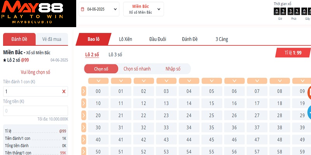Choose the Chọn số nhanh option
This screenshot has height=155, width=311.
point(137,69)
